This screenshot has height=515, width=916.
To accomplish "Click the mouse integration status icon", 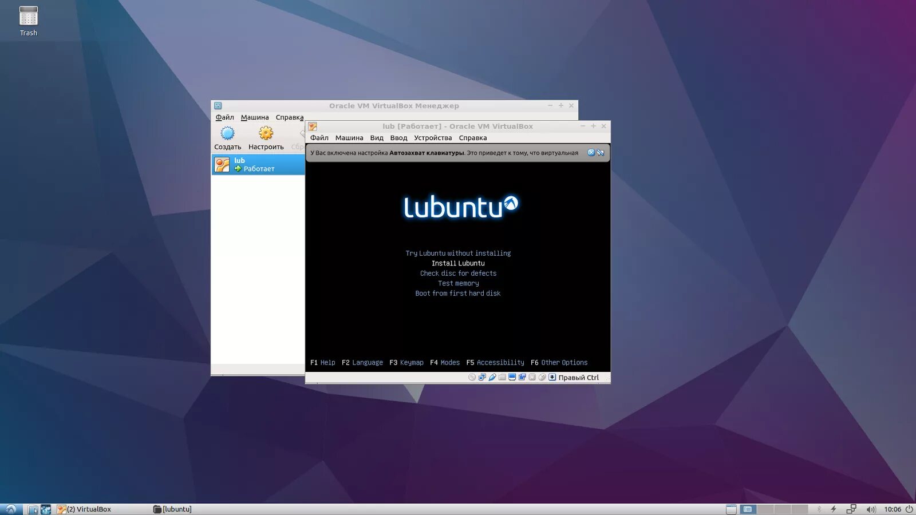I will [542, 377].
